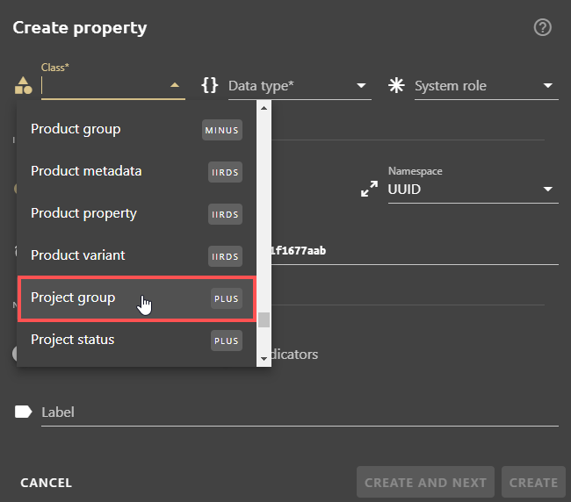
Task: Select the Project group option
Action: (x=136, y=298)
